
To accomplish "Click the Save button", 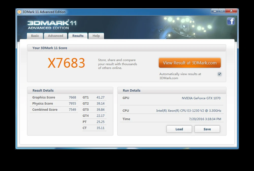I will click(x=207, y=129).
